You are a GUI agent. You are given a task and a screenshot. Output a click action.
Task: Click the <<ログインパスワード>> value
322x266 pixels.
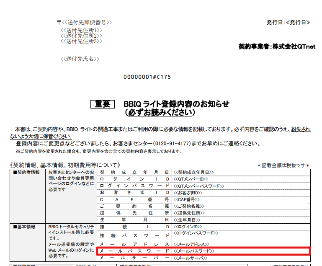[196, 233]
